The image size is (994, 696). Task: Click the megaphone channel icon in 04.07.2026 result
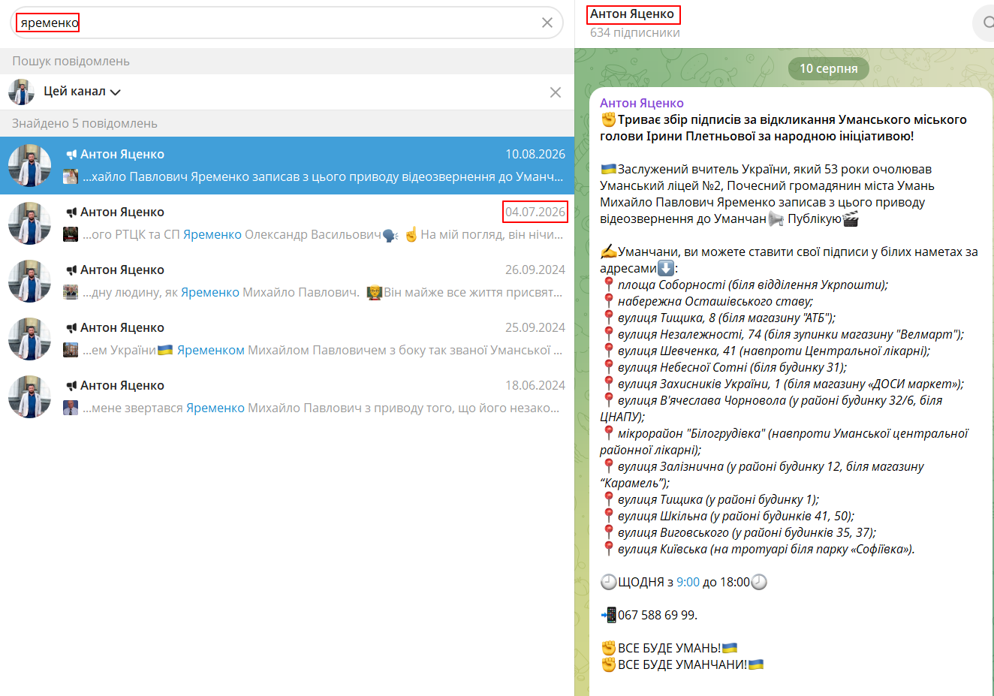pos(71,212)
